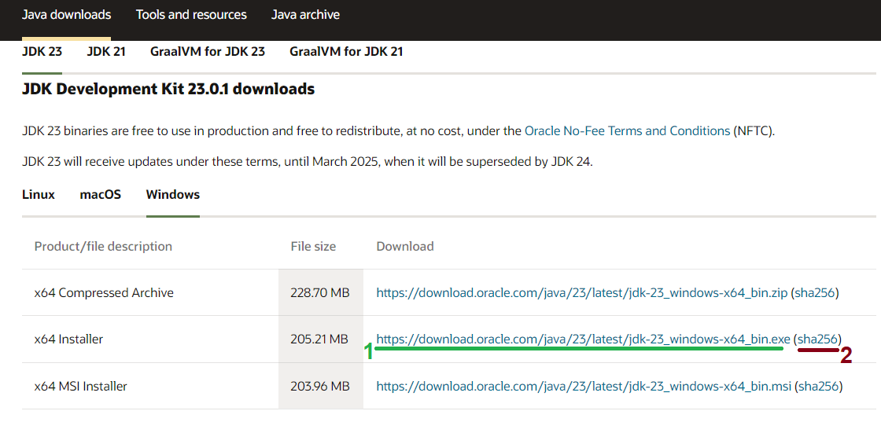Select the JDK 21 tab
Viewport: 881px width, 433px height.
(x=106, y=52)
